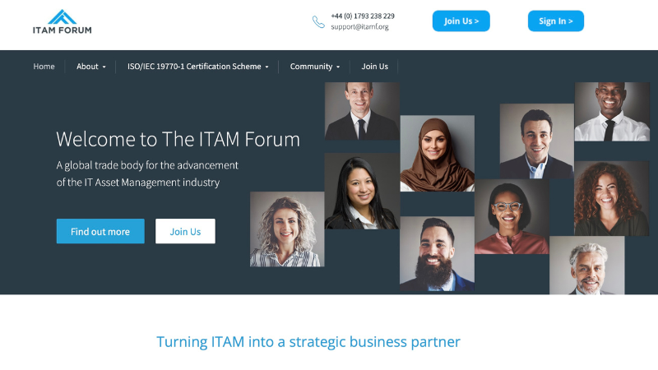The width and height of the screenshot is (658, 370).
Task: Select the bearded man's portrait photo
Action: tap(437, 254)
